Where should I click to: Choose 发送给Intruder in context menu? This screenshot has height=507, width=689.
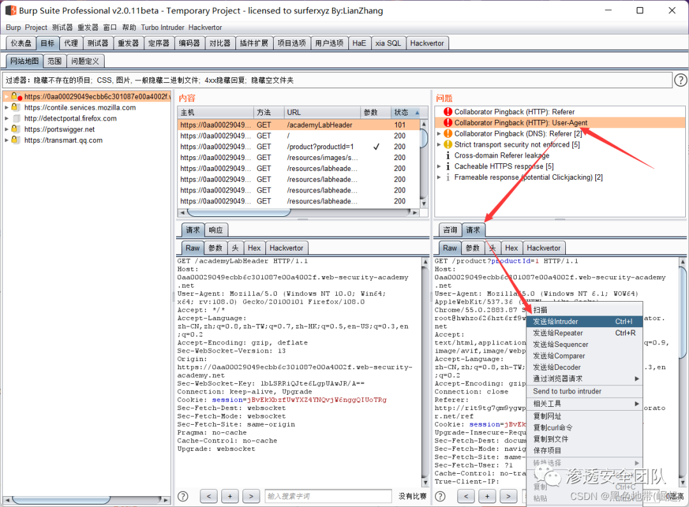pyautogui.click(x=584, y=321)
